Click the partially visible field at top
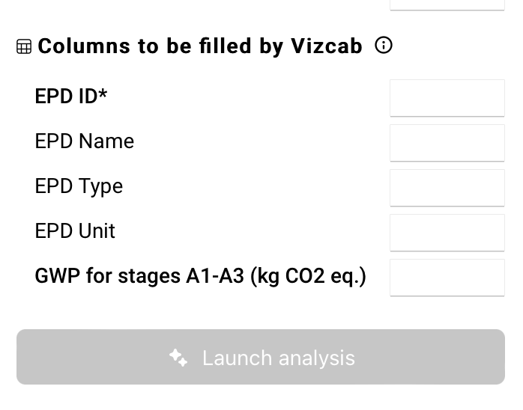523x410 pixels. (x=447, y=4)
